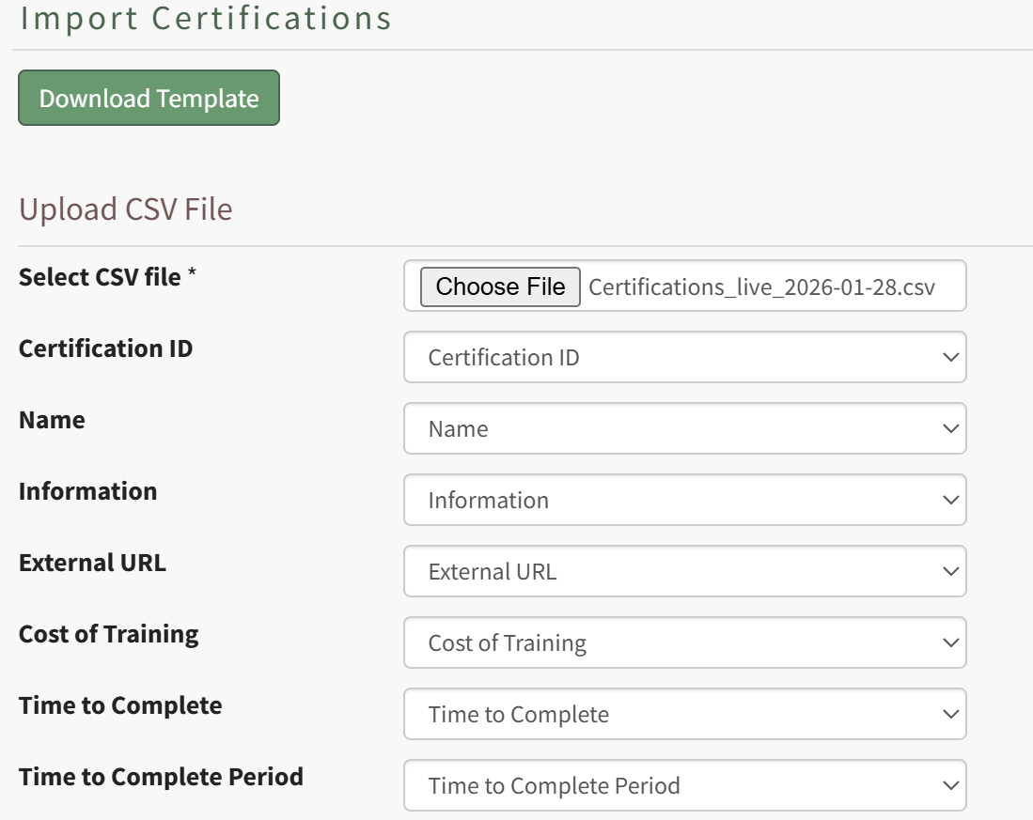Viewport: 1033px width, 820px height.
Task: Click the Time to Complete Period chevron
Action: 950,786
